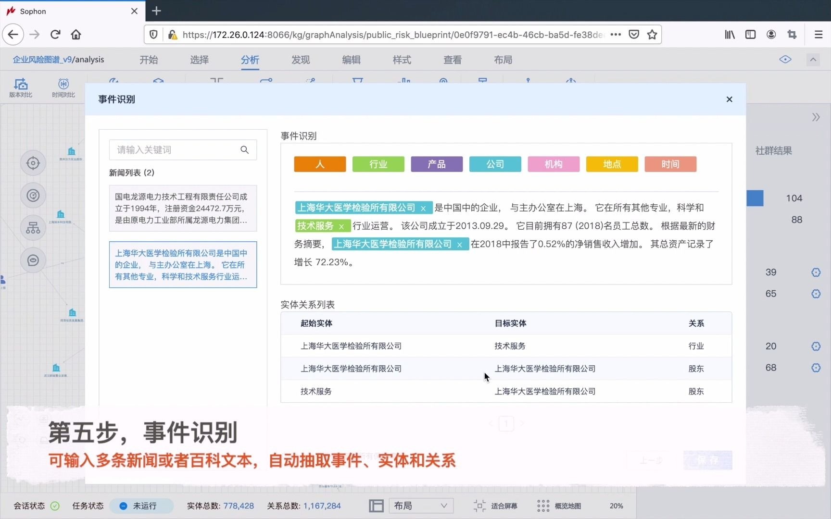
Task: Close the 事件识别 dialog
Action: [730, 99]
